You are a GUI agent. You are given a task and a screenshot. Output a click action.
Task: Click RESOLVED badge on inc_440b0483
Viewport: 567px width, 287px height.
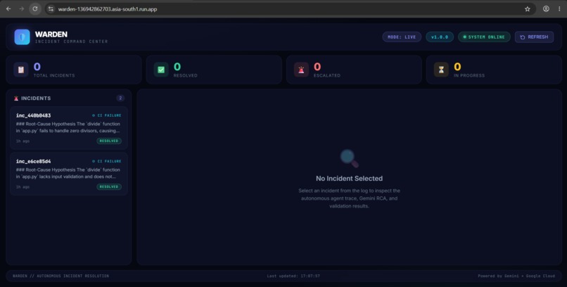click(x=109, y=141)
